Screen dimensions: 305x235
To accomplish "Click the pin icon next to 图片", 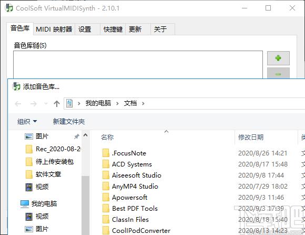I will click(x=77, y=136).
